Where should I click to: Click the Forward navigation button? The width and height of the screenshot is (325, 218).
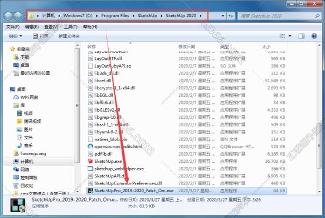[18, 16]
